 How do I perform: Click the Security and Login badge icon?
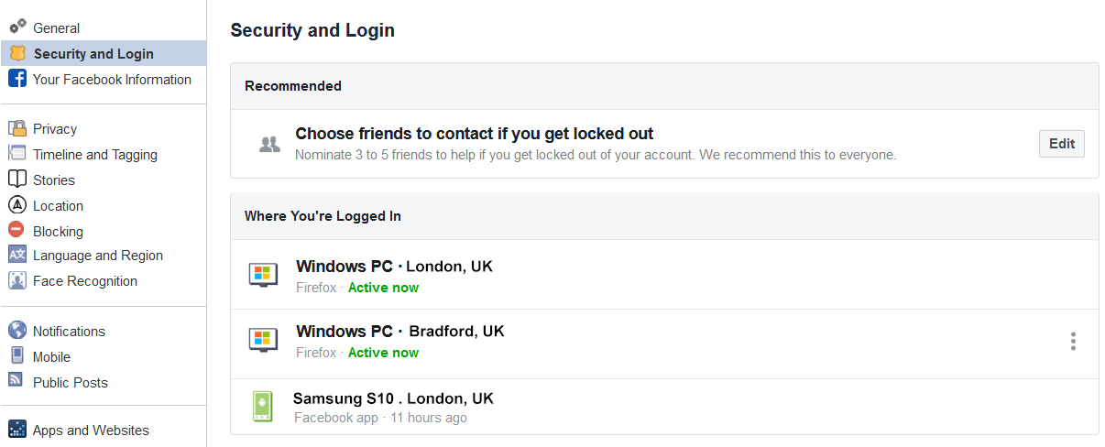click(17, 53)
